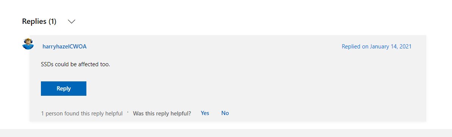Screen dimensions: 452x137
Task: Vote No for reply helpfulness
Action: pyautogui.click(x=225, y=114)
